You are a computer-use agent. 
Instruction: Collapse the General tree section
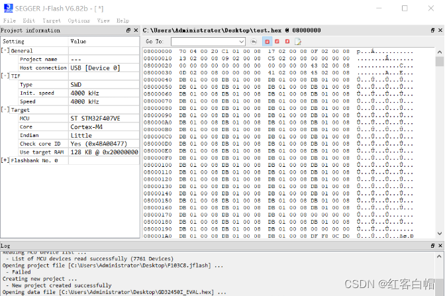[x=5, y=50]
